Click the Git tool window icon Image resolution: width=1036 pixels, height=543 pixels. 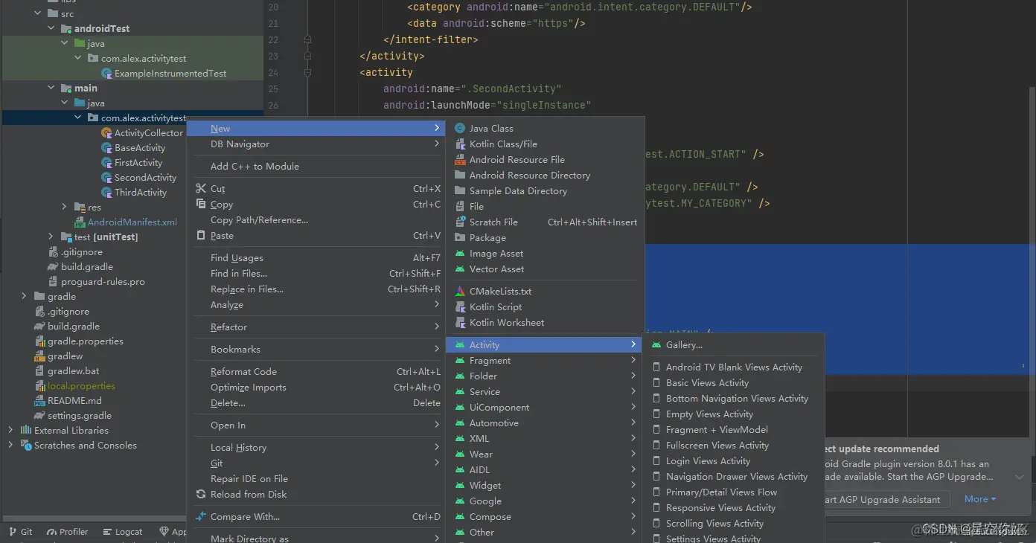(11, 532)
